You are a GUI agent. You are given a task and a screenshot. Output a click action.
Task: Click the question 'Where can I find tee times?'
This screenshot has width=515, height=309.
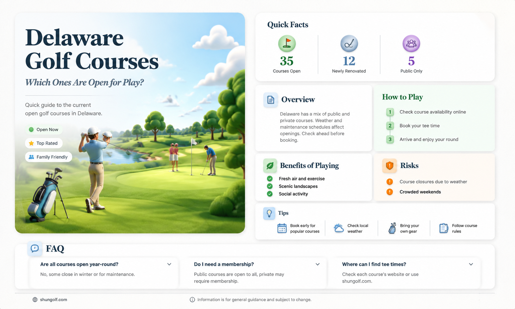374,264
